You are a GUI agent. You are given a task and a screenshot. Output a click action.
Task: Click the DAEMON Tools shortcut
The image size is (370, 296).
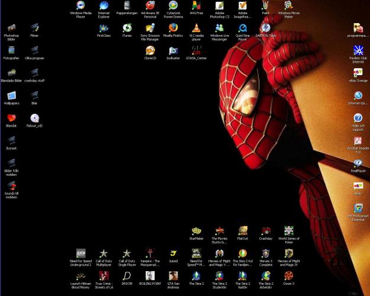(266, 28)
